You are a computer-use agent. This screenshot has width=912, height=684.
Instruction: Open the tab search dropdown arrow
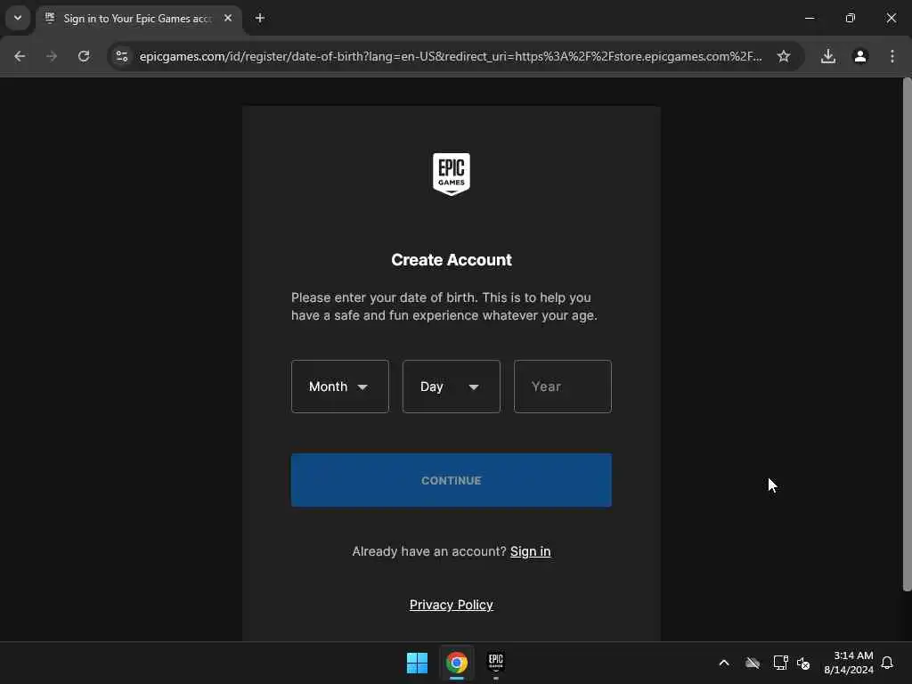18,18
